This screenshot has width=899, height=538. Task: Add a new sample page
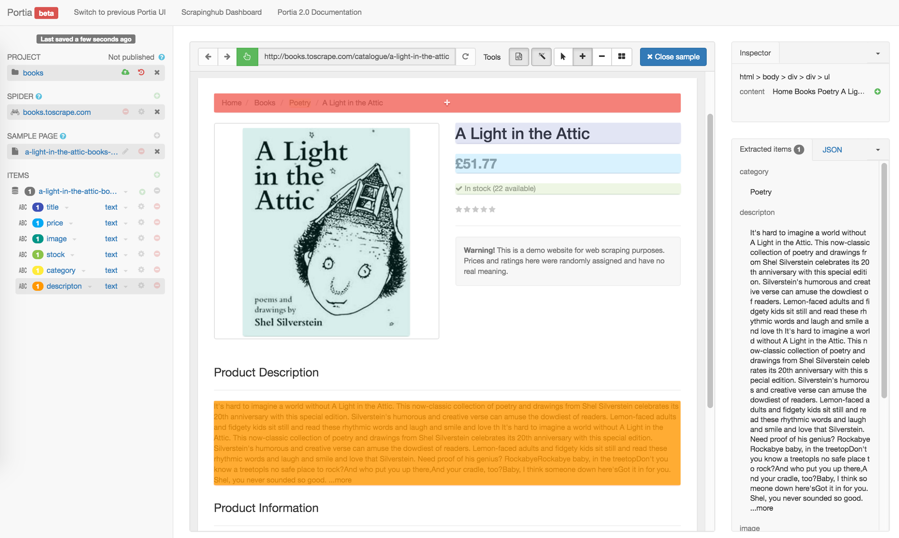pyautogui.click(x=157, y=135)
